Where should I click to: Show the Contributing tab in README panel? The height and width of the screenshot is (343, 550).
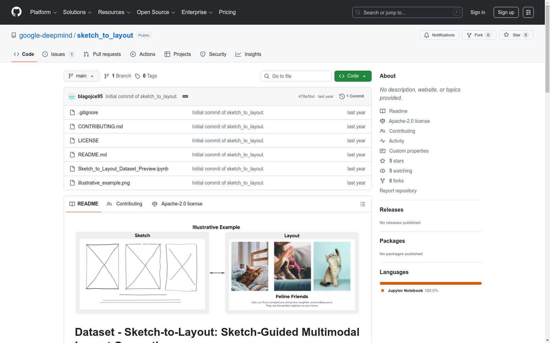[124, 204]
